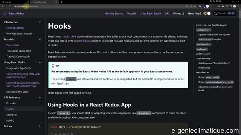Click the side panel icon in the browser toolbar
The height and width of the screenshot is (135, 241).
[x=230, y=6]
